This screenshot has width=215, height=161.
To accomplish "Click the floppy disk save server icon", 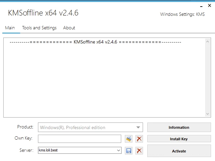I will [129, 151].
